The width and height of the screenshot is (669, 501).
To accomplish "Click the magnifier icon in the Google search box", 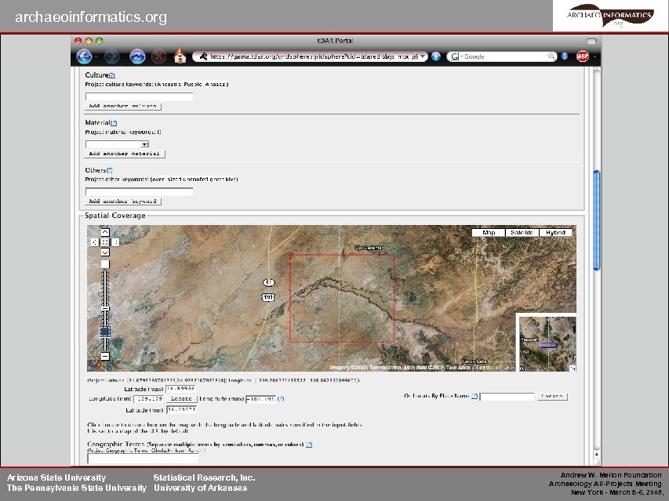I will 551,56.
